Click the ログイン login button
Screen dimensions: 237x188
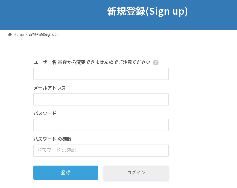click(136, 172)
